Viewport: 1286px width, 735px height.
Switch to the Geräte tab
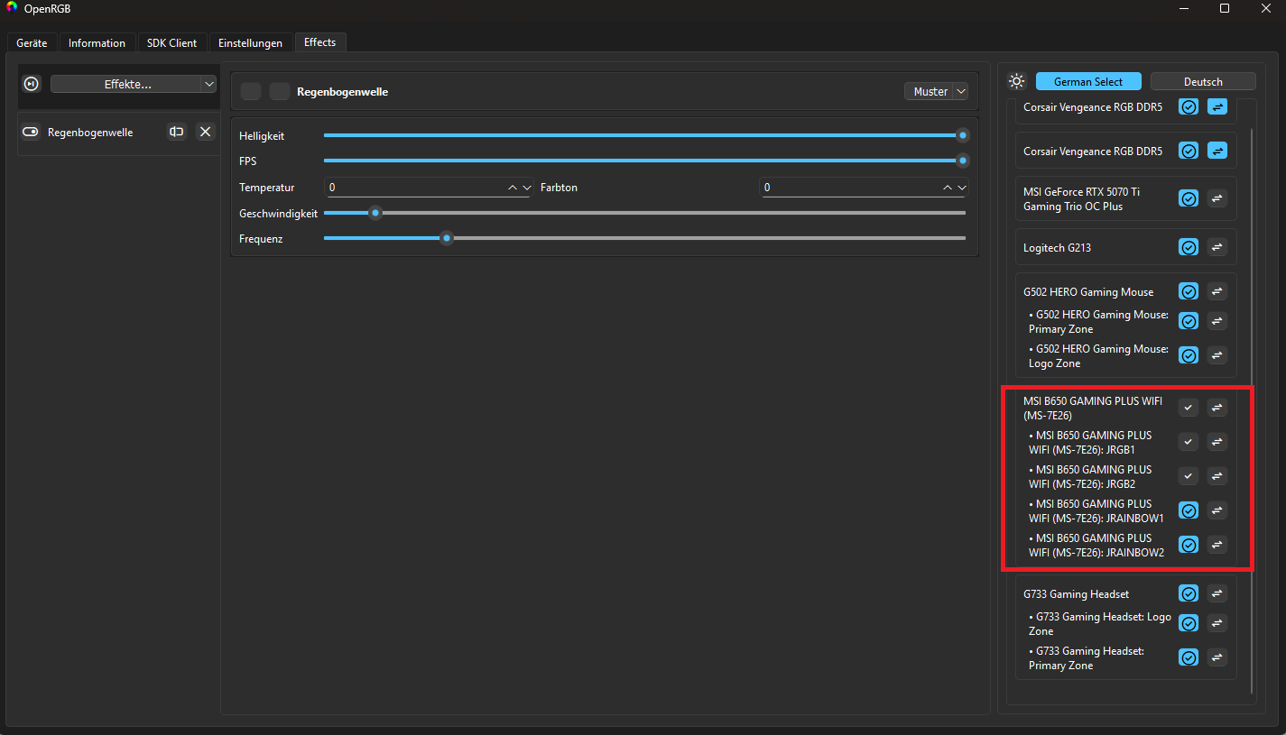[32, 42]
